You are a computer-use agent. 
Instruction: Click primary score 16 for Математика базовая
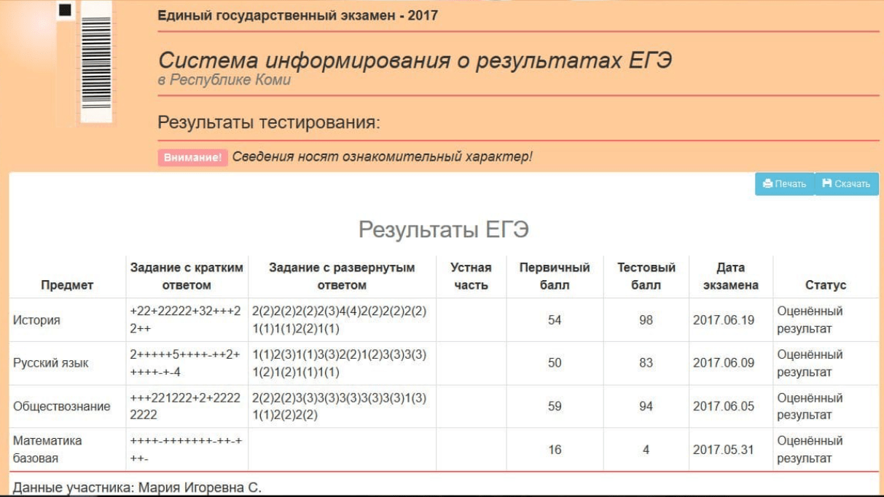point(555,450)
